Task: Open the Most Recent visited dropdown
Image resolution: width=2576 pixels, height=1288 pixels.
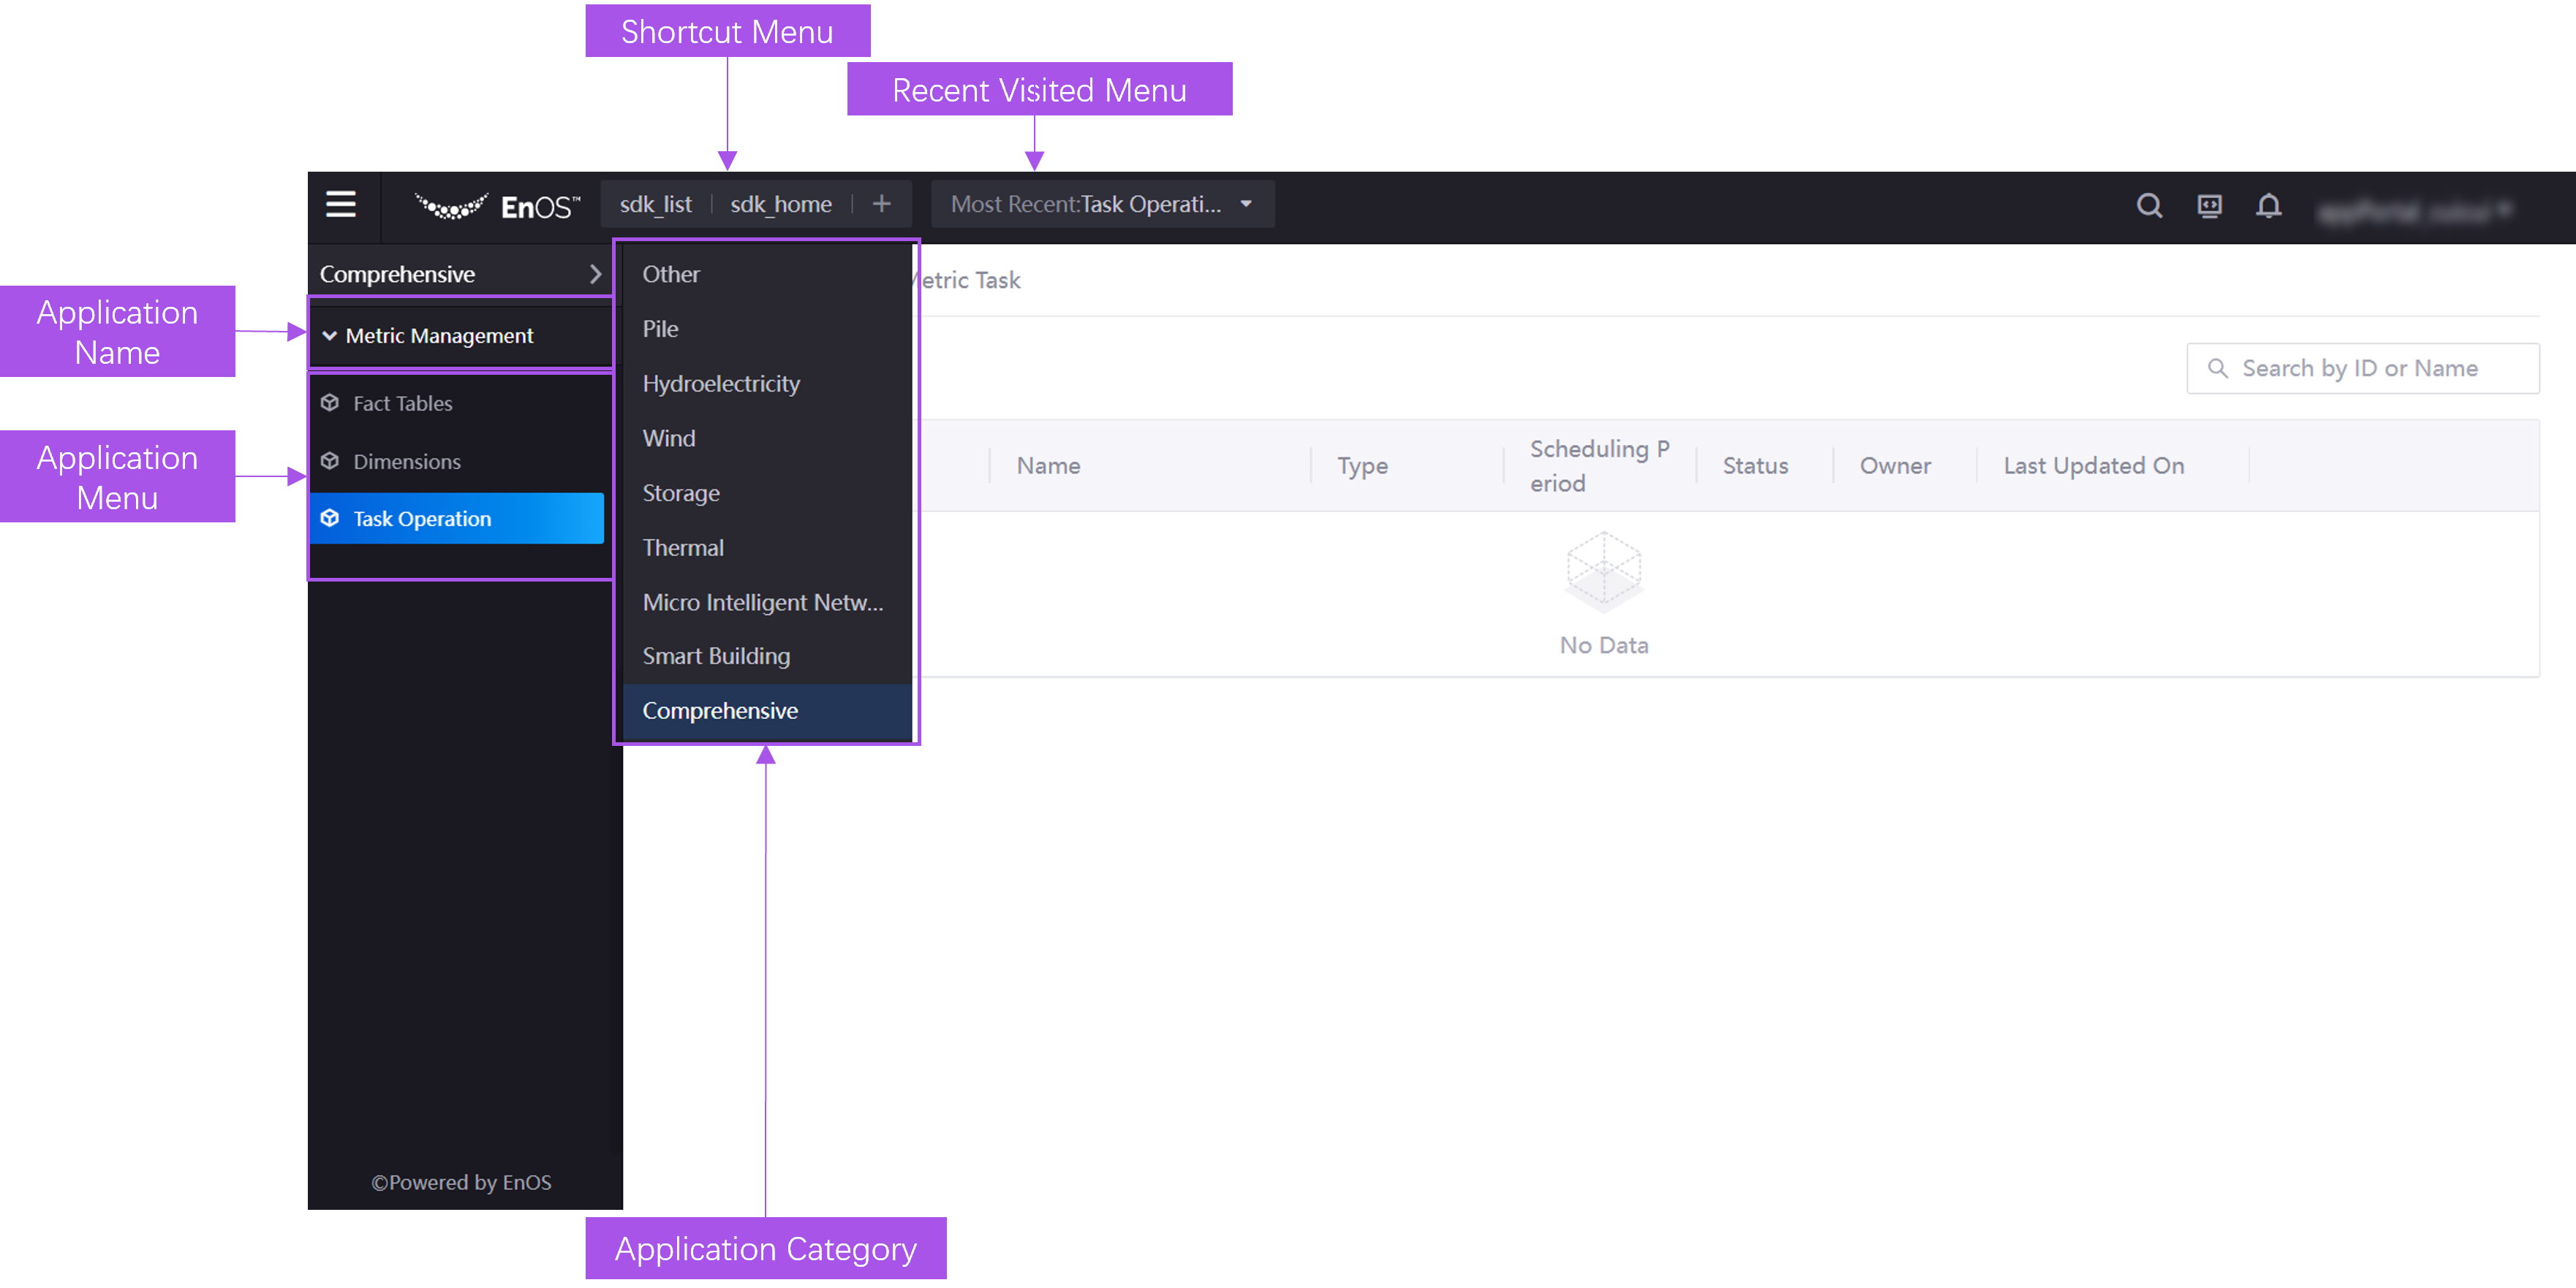Action: click(1101, 204)
